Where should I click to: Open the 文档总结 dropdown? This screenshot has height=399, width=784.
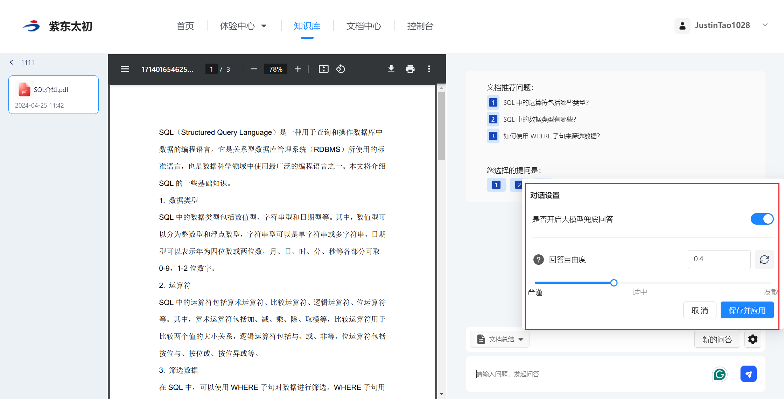point(500,339)
